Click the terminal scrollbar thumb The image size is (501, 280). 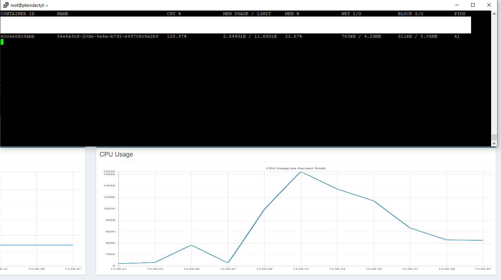494,138
